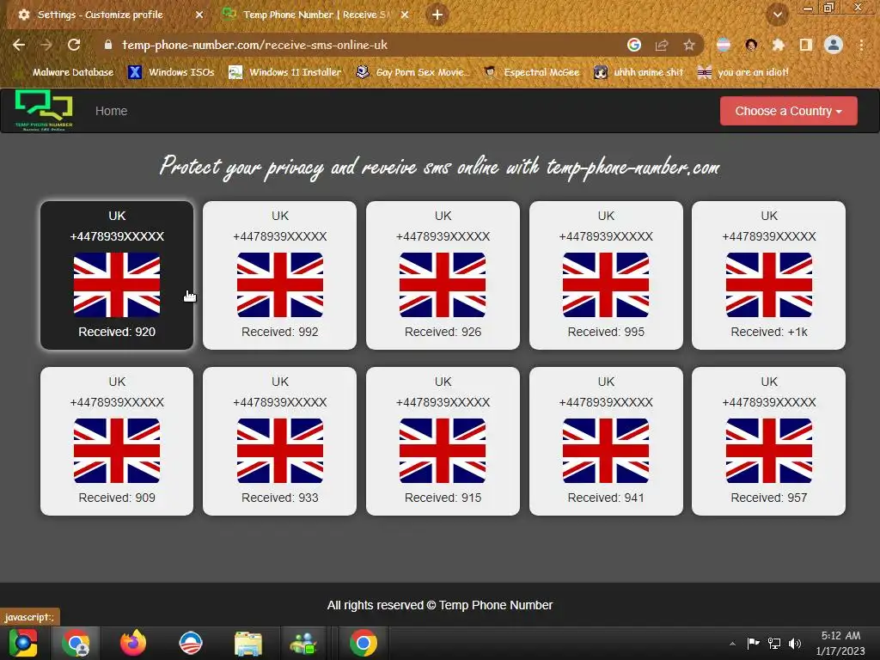880x660 pixels.
Task: Open the Obama-logo app in the taskbar
Action: [190, 643]
